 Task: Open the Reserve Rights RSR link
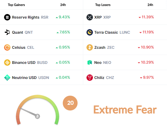point(30,17)
